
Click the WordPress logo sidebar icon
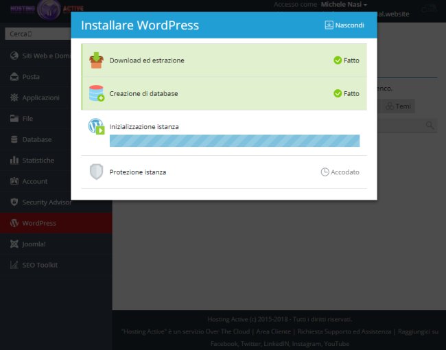(14, 223)
